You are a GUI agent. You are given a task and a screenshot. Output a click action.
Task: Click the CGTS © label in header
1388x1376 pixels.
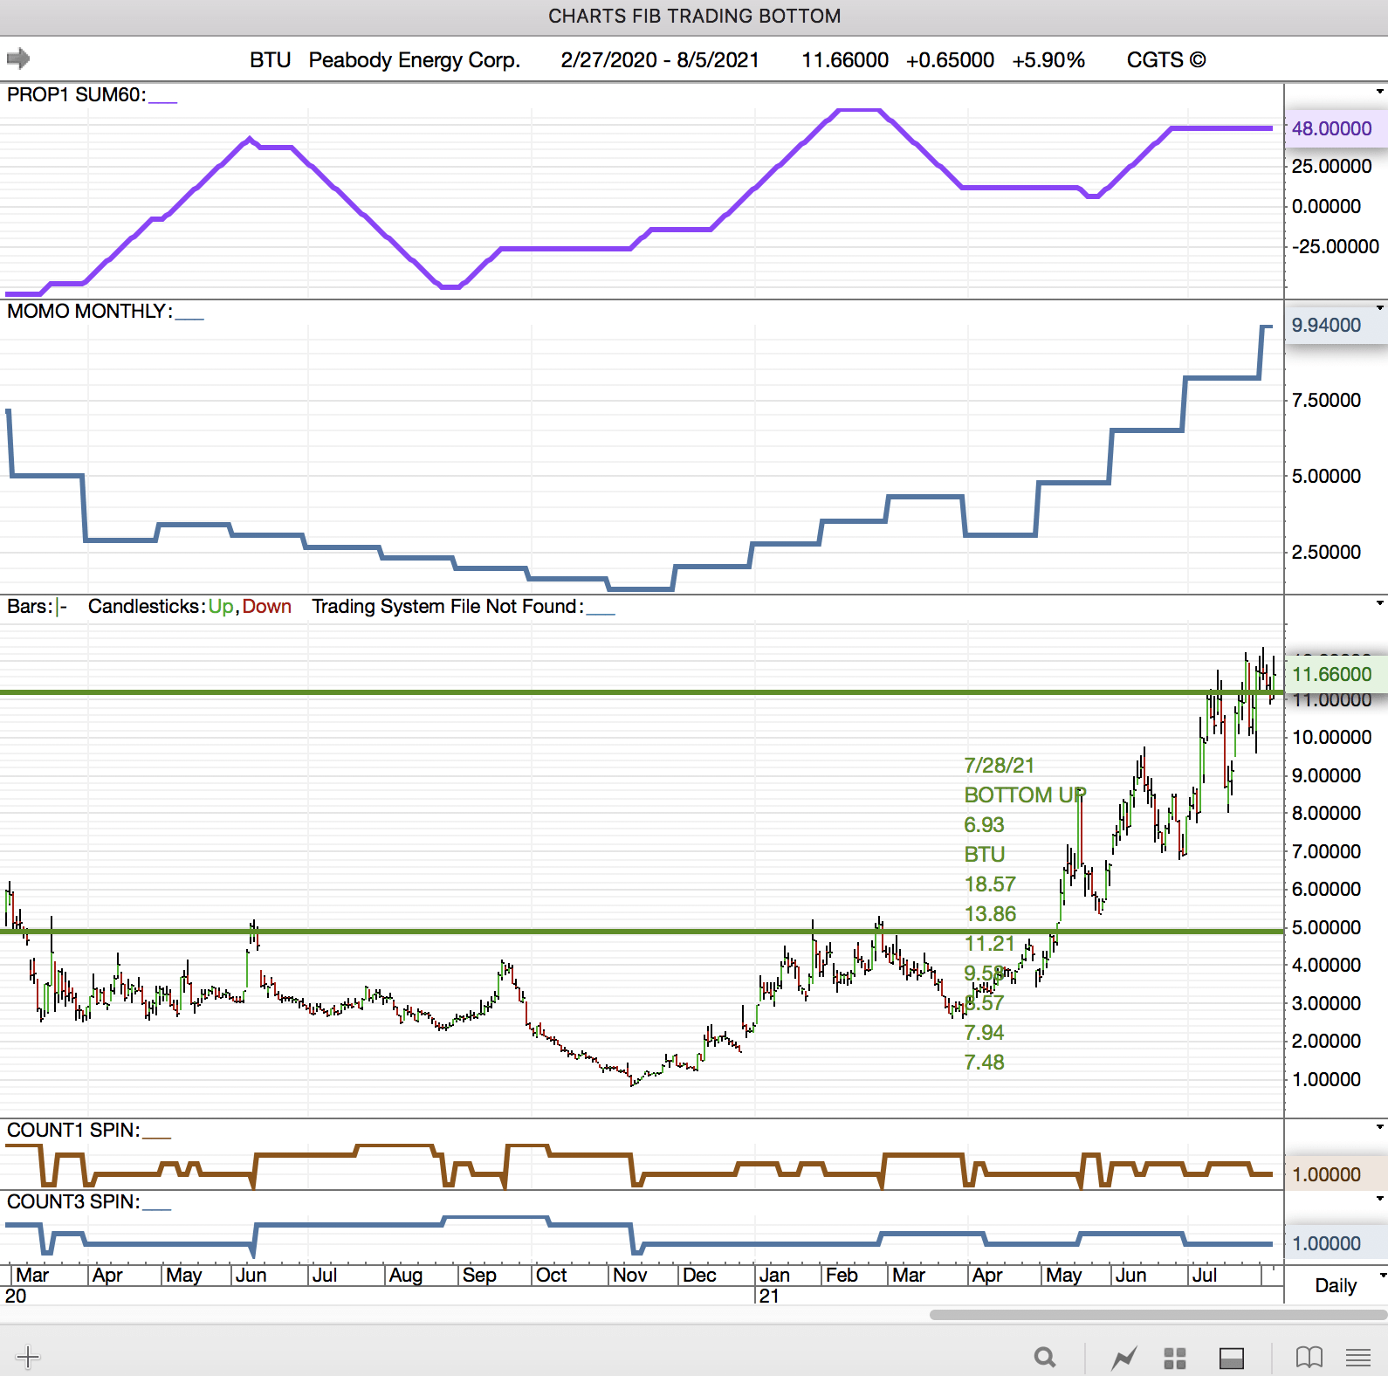pyautogui.click(x=1166, y=60)
